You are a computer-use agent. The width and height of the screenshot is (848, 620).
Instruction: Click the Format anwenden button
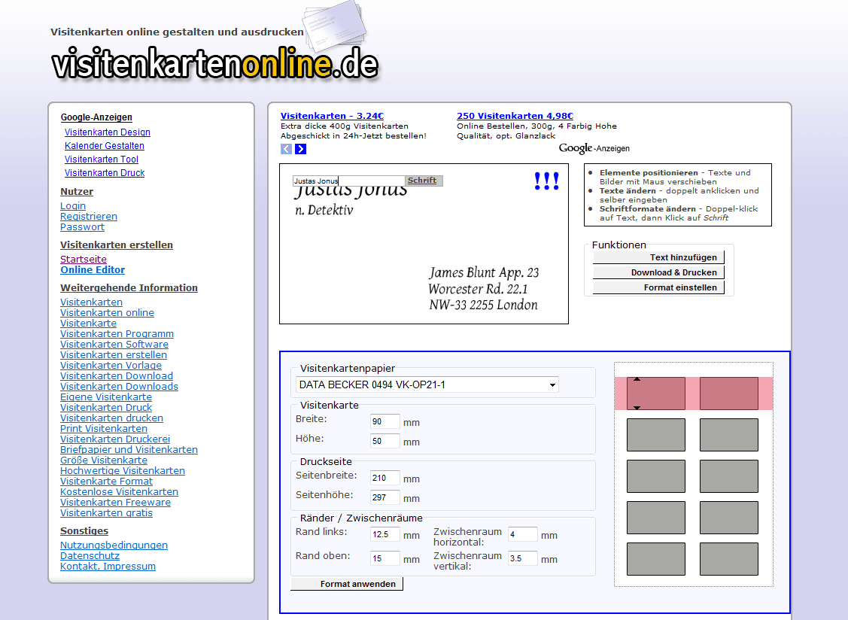click(347, 584)
